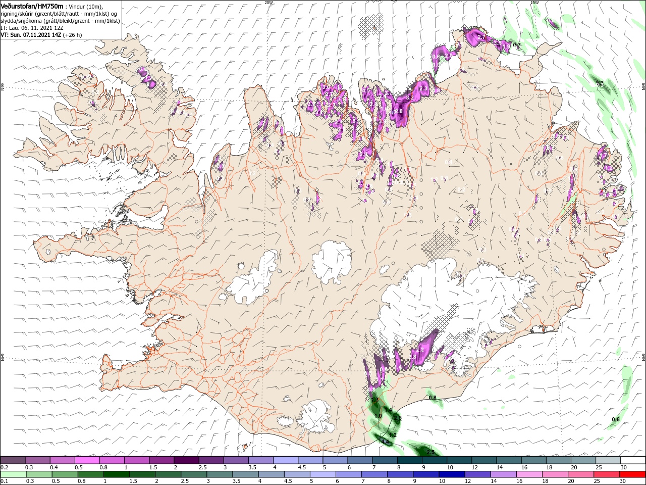This screenshot has height=485, width=646.
Task: Pick the dark teal upper-row swatch at 8
Action: pos(409,460)
